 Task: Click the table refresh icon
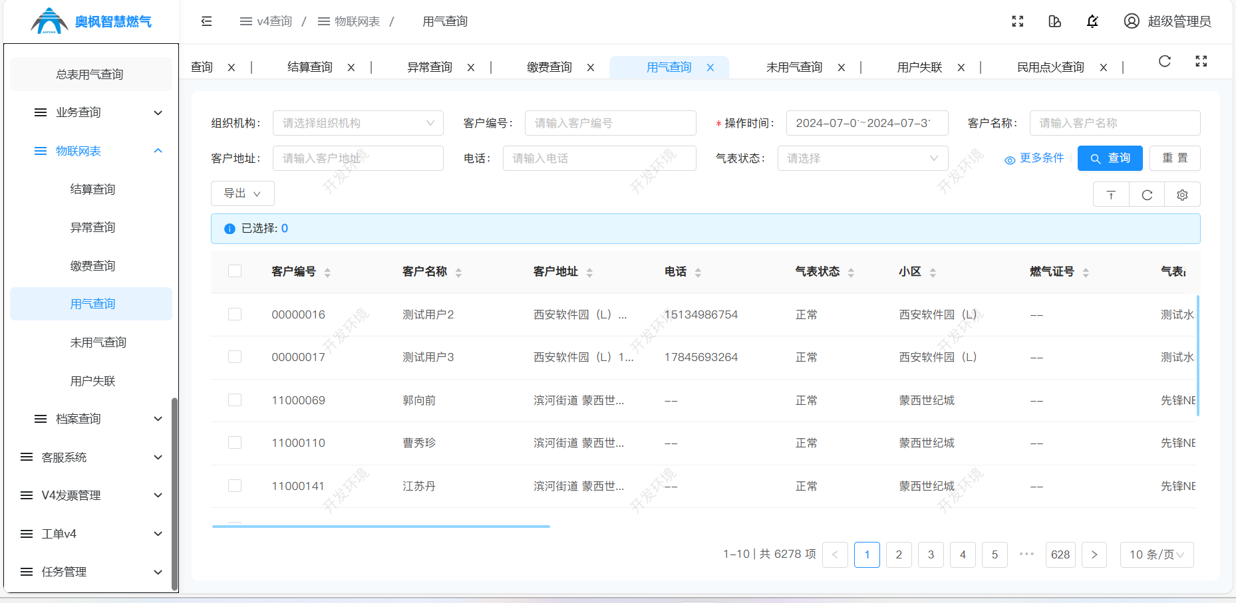coord(1147,195)
